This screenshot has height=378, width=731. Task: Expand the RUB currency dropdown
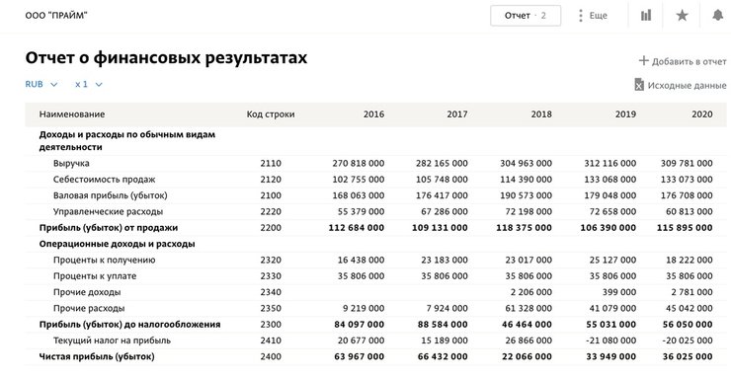click(x=41, y=84)
